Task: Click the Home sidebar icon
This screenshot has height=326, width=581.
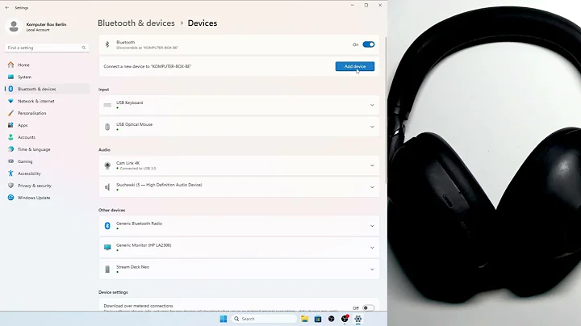Action: click(10, 65)
